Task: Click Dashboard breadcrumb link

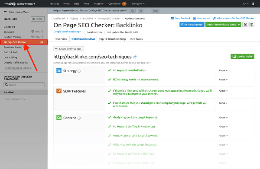Action: pyautogui.click(x=59, y=19)
